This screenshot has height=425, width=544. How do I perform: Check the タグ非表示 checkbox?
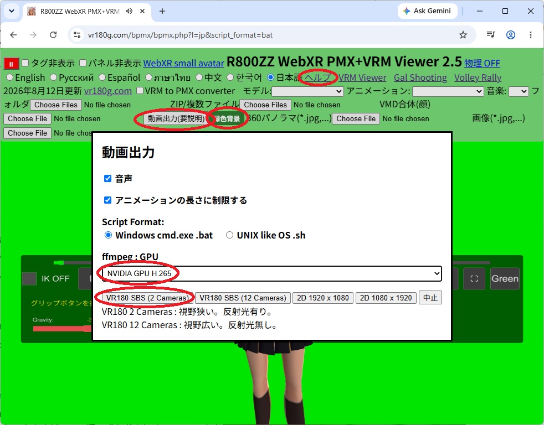click(25, 63)
